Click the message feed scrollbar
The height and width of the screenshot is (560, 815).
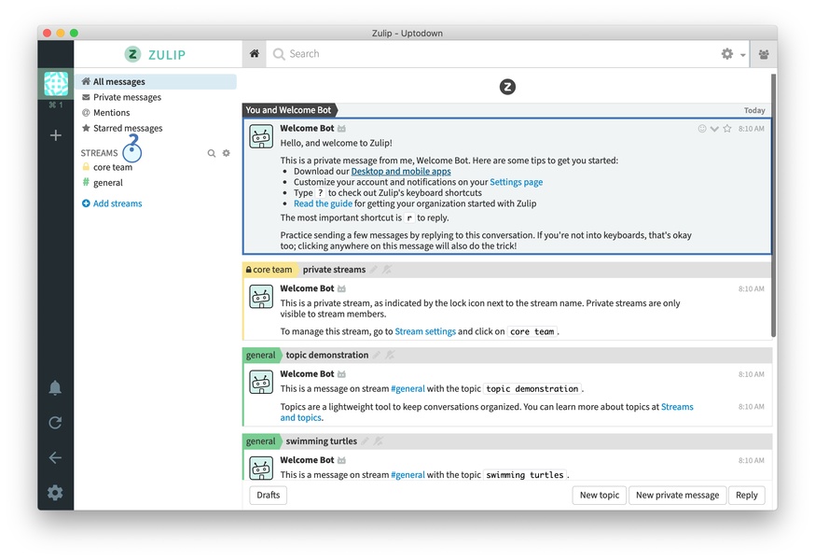(x=773, y=205)
